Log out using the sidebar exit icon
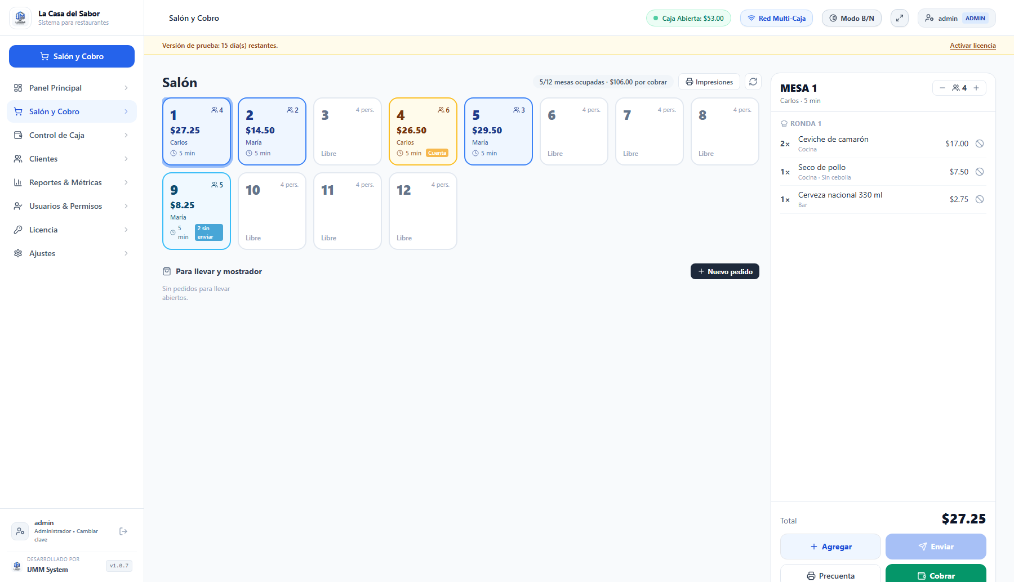The height and width of the screenshot is (582, 1014). tap(123, 531)
